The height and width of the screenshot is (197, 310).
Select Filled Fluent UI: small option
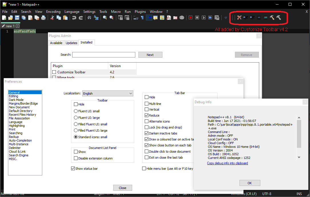76,124
